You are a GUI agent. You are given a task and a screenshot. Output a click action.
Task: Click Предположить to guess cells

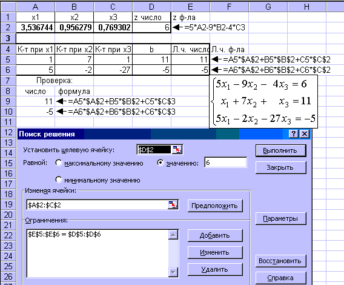click(215, 206)
